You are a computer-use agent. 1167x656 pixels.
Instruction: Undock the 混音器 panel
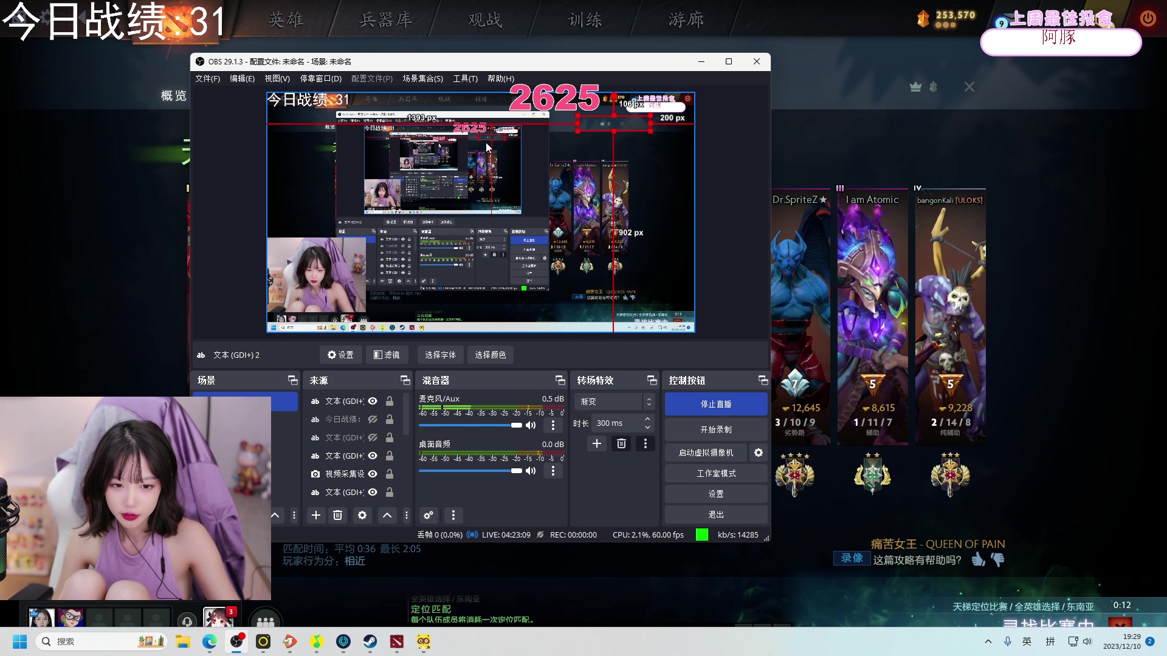(x=560, y=380)
